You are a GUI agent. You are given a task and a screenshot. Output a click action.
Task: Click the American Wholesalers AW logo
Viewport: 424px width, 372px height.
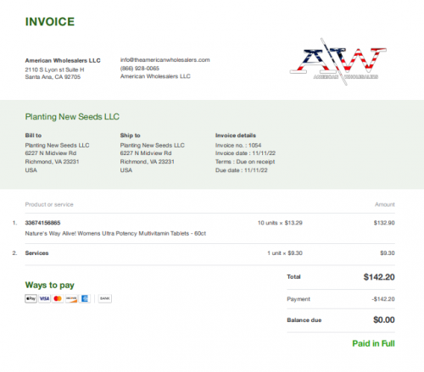coord(338,62)
